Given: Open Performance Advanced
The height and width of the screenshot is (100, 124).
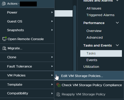Looking at the screenshot, I should [x=95, y=38].
